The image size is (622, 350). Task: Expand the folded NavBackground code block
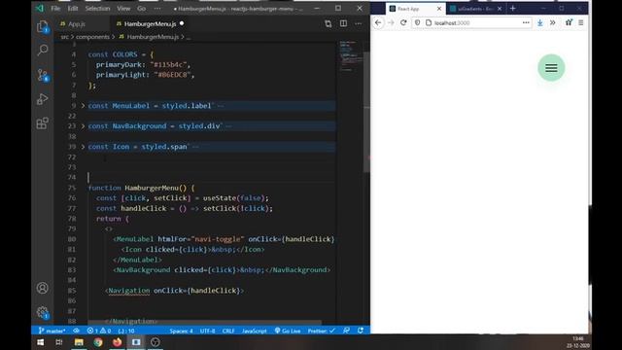(83, 125)
